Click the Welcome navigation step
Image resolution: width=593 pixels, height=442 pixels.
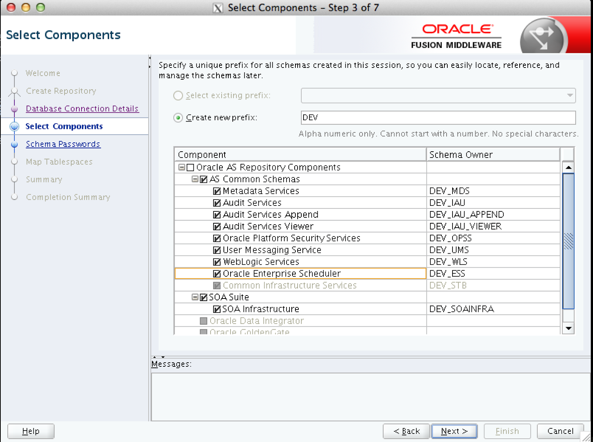tap(43, 73)
